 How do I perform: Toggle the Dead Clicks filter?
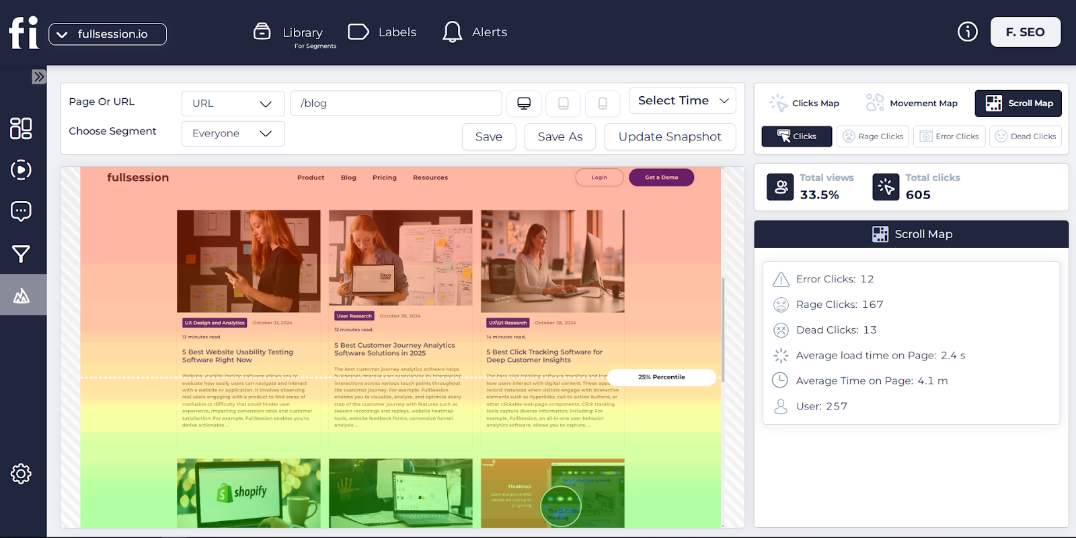coord(1026,137)
